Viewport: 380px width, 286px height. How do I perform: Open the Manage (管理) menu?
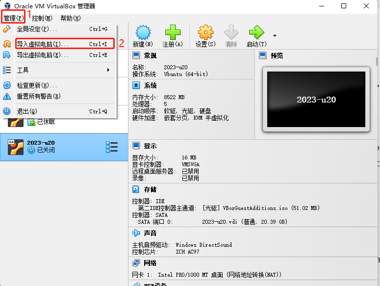coord(13,18)
